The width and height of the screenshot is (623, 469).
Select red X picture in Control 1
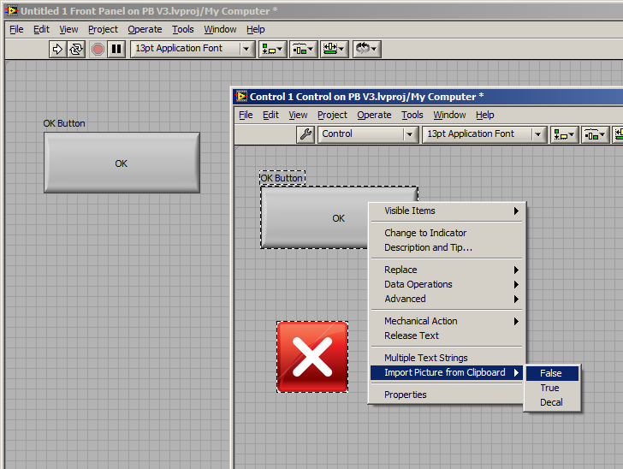click(x=312, y=357)
